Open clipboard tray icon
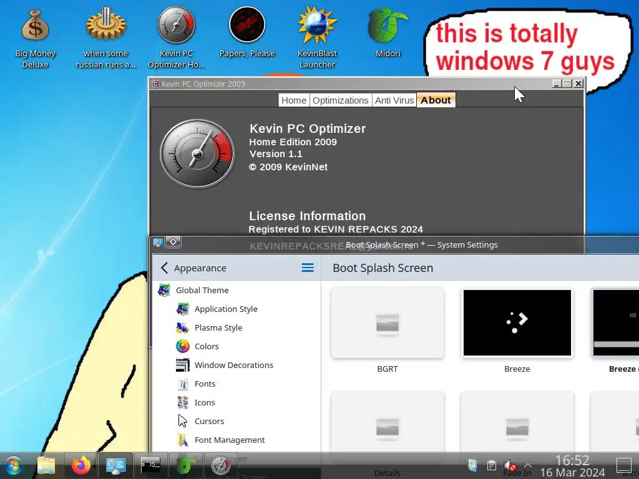 click(492, 465)
